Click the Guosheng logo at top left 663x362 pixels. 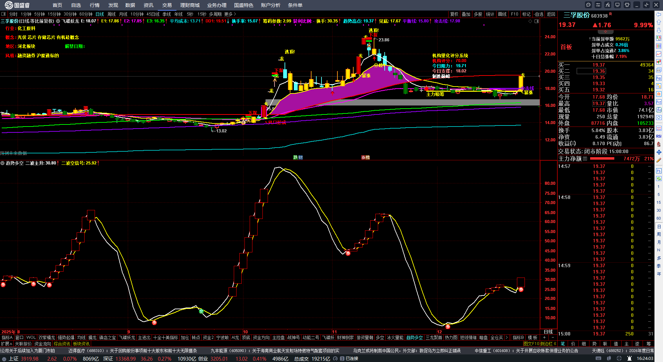[x=17, y=5]
